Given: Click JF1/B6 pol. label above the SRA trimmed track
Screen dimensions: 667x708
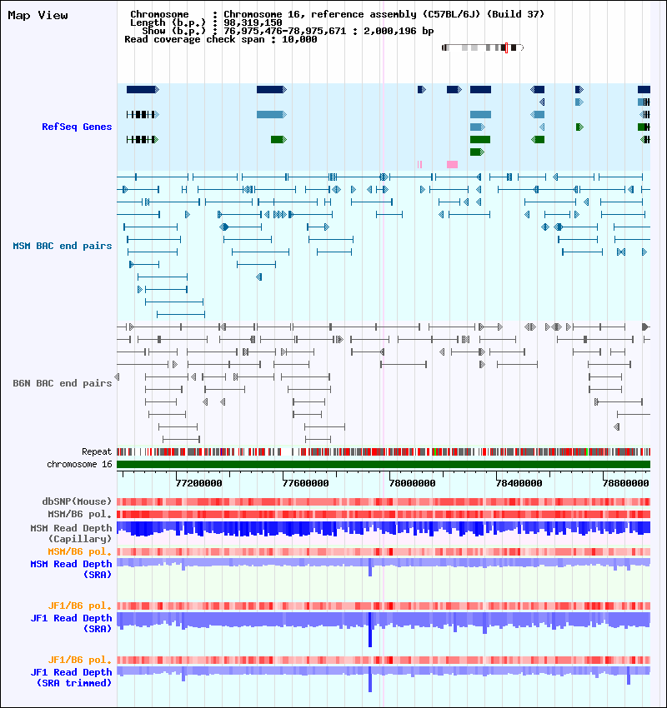Looking at the screenshot, I should pyautogui.click(x=80, y=661).
